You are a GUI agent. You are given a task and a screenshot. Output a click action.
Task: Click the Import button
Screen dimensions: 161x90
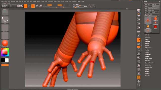click(148, 6)
